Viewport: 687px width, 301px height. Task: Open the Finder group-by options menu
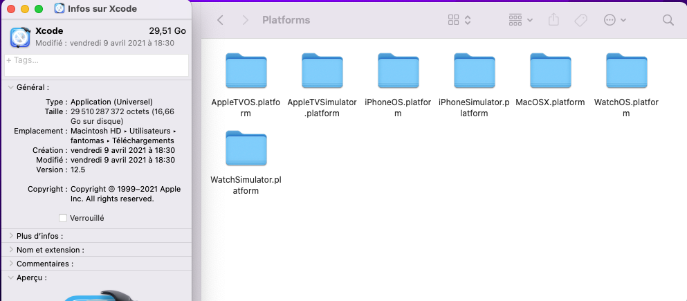tap(520, 20)
